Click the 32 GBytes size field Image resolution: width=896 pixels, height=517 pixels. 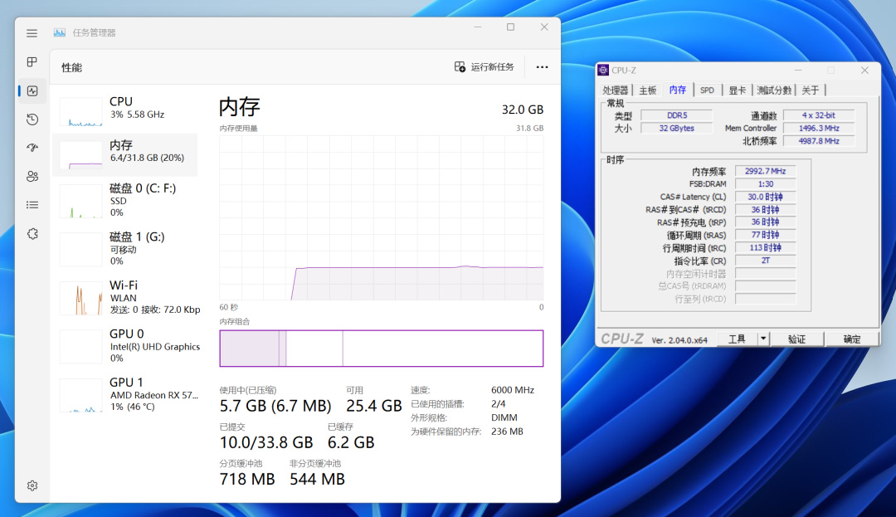click(x=677, y=129)
